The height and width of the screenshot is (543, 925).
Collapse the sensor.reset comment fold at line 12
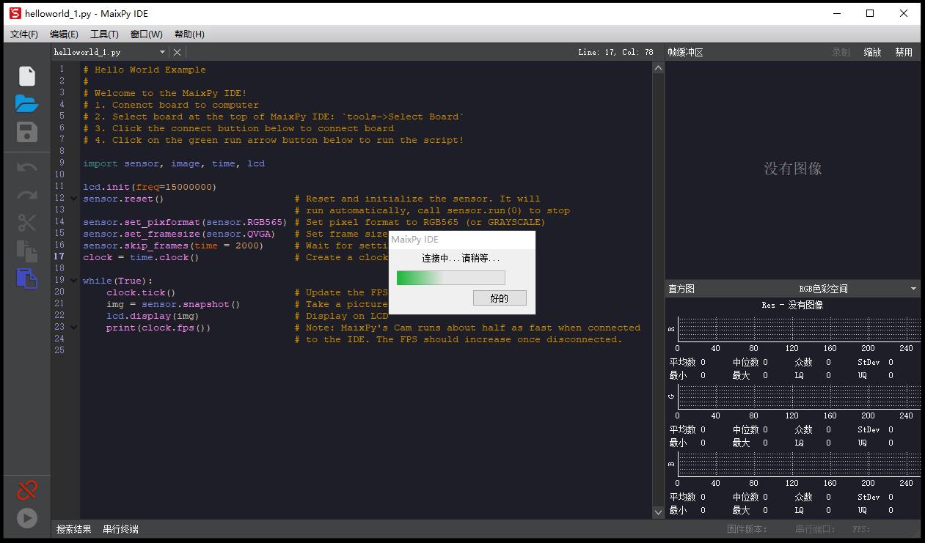tap(73, 199)
